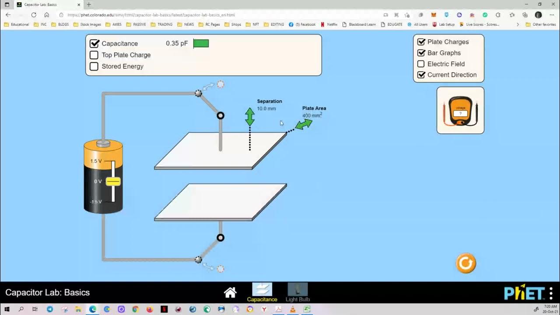This screenshot has width=560, height=315.
Task: Uncheck the Plate Charges checkbox
Action: [421, 42]
